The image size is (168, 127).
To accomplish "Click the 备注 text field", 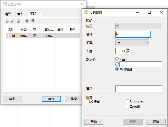I will (139, 89).
